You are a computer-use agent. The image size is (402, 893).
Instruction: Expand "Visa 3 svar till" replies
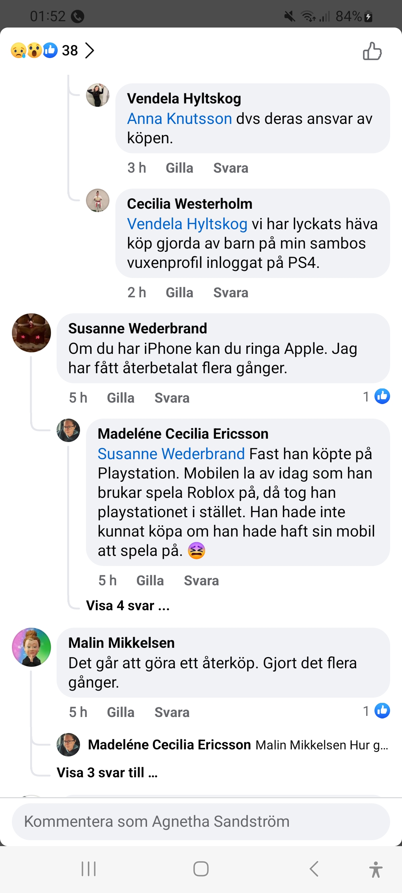[107, 773]
